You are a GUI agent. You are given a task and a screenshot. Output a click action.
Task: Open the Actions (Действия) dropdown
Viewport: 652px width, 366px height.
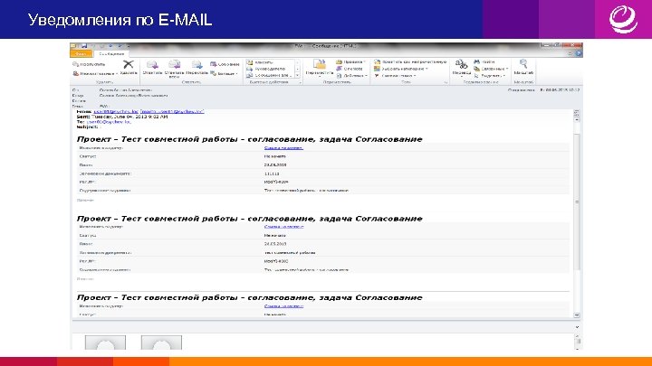[x=351, y=76]
